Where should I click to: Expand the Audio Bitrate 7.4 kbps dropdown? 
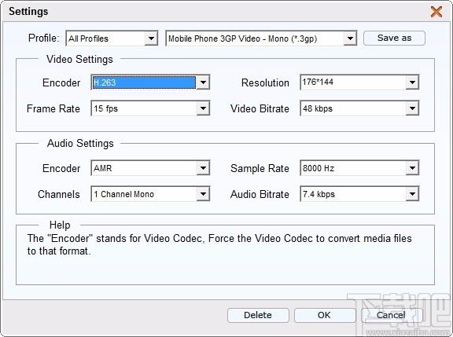point(412,194)
